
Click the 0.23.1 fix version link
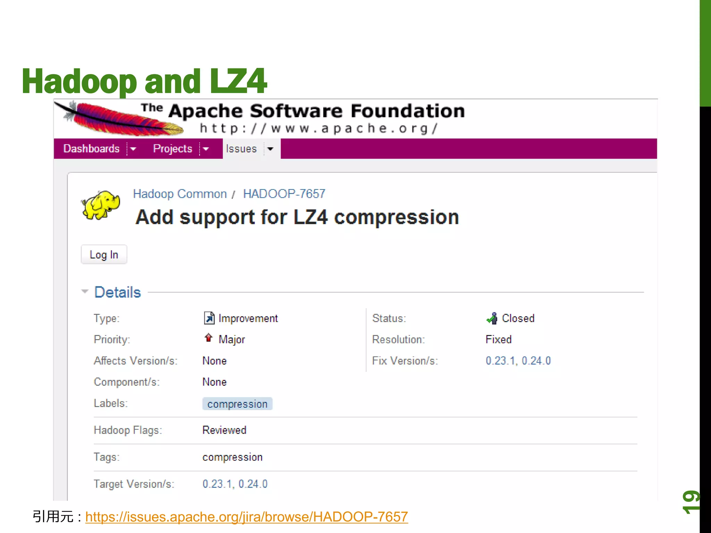coord(500,361)
